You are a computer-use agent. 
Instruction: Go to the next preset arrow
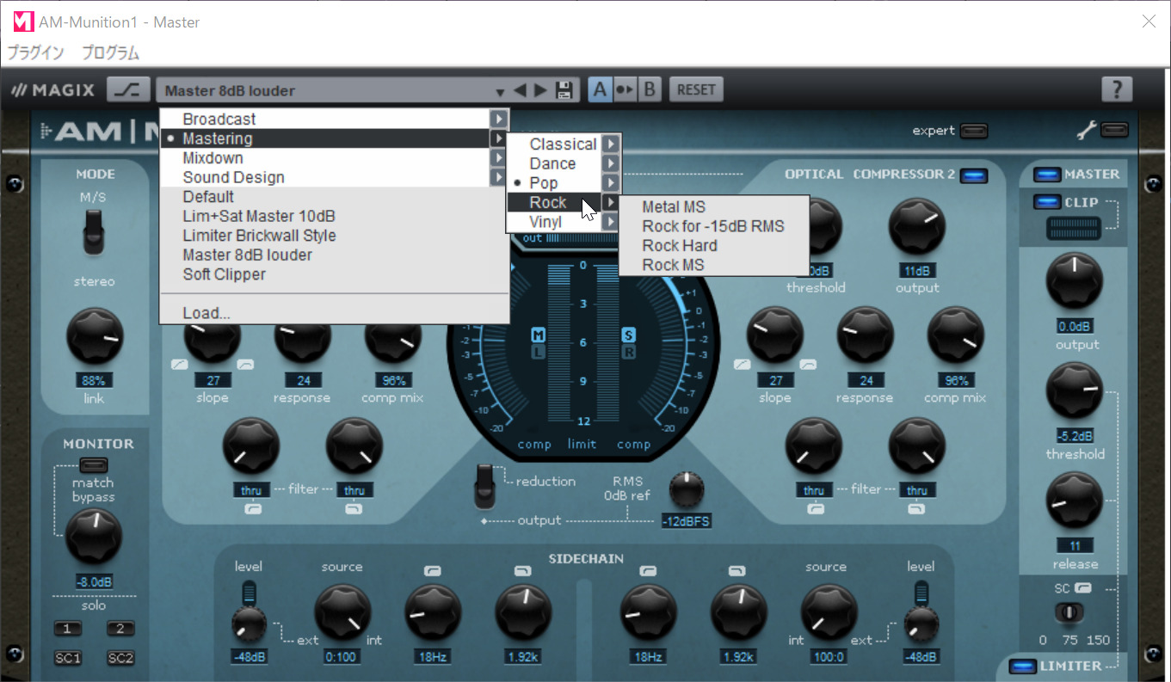tap(540, 90)
